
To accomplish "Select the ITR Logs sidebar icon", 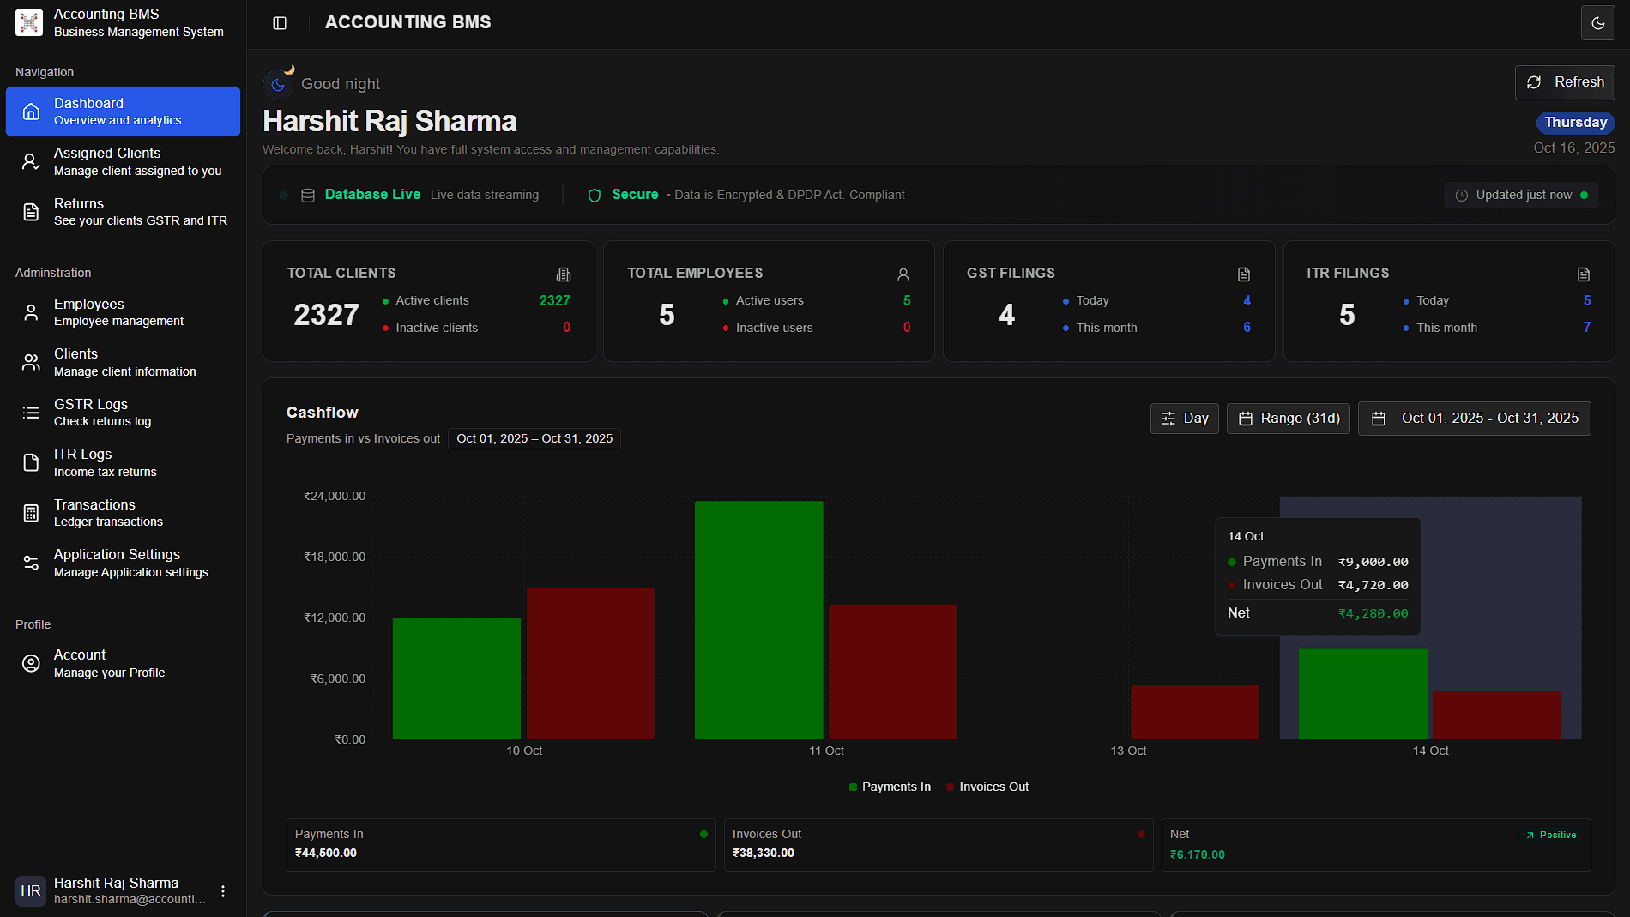I will [x=31, y=462].
